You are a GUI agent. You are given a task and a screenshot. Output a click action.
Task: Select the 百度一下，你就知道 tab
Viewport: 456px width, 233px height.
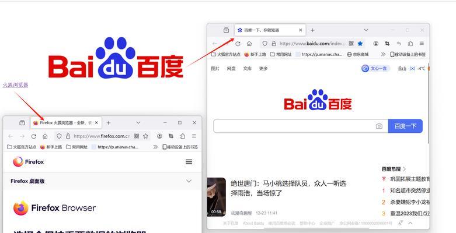[x=270, y=30]
